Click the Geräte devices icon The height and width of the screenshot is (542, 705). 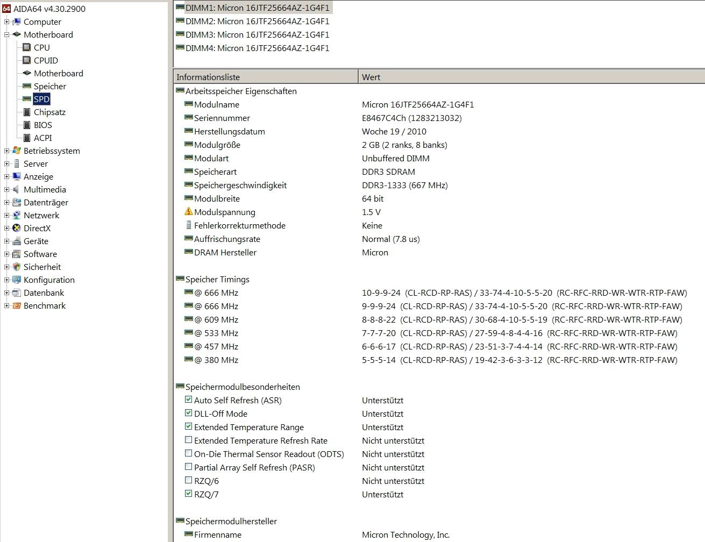tap(17, 241)
